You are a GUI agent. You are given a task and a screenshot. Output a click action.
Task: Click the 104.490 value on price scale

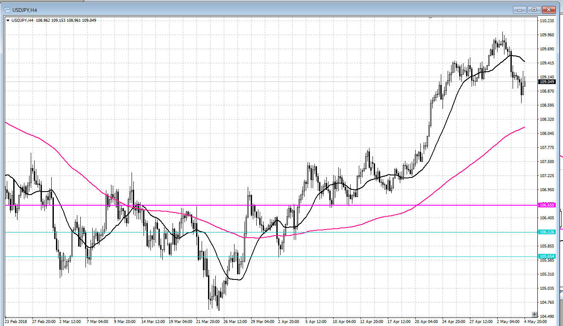pos(547,316)
